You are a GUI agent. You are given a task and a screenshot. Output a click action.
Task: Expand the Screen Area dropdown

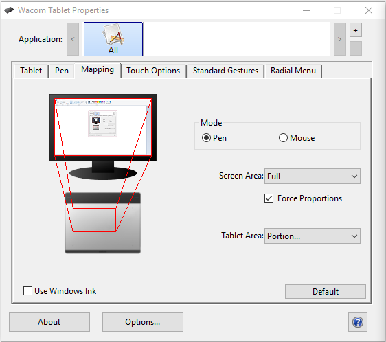click(x=313, y=176)
